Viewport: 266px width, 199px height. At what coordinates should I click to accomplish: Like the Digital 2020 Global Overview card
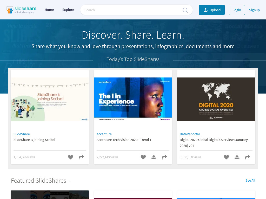pyautogui.click(x=226, y=157)
